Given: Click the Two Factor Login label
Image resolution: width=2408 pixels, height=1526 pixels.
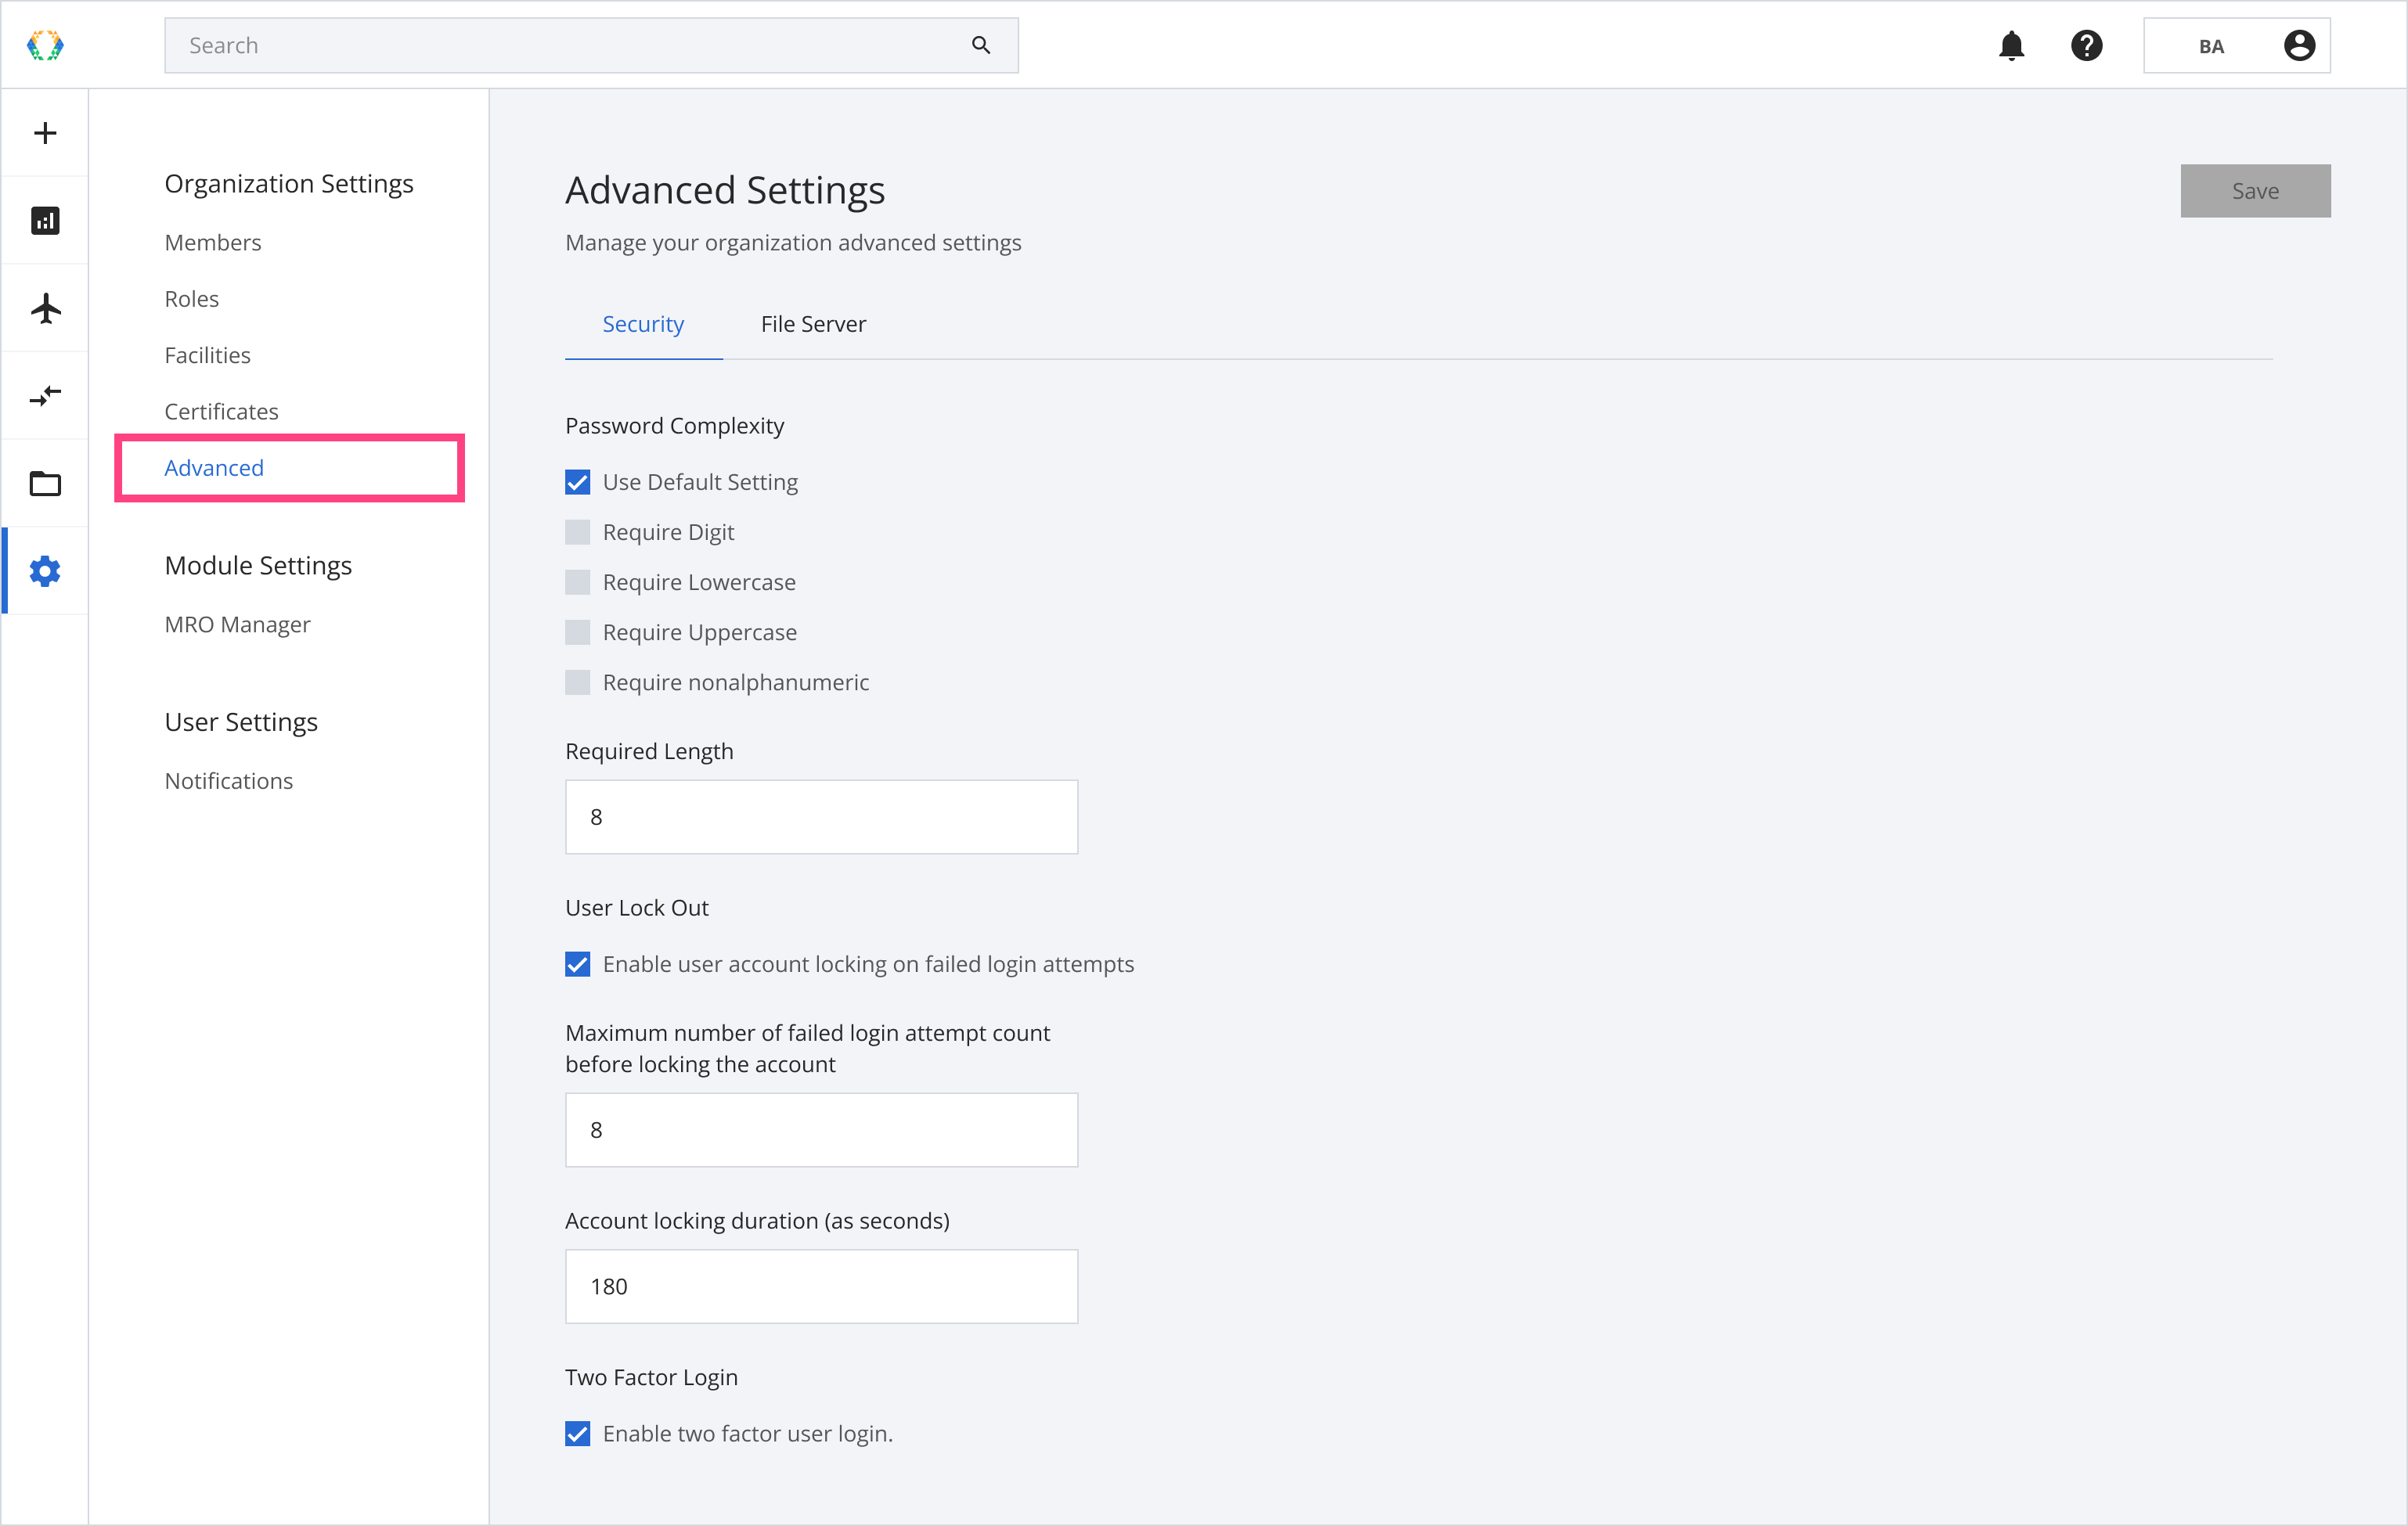Looking at the screenshot, I should [651, 1377].
